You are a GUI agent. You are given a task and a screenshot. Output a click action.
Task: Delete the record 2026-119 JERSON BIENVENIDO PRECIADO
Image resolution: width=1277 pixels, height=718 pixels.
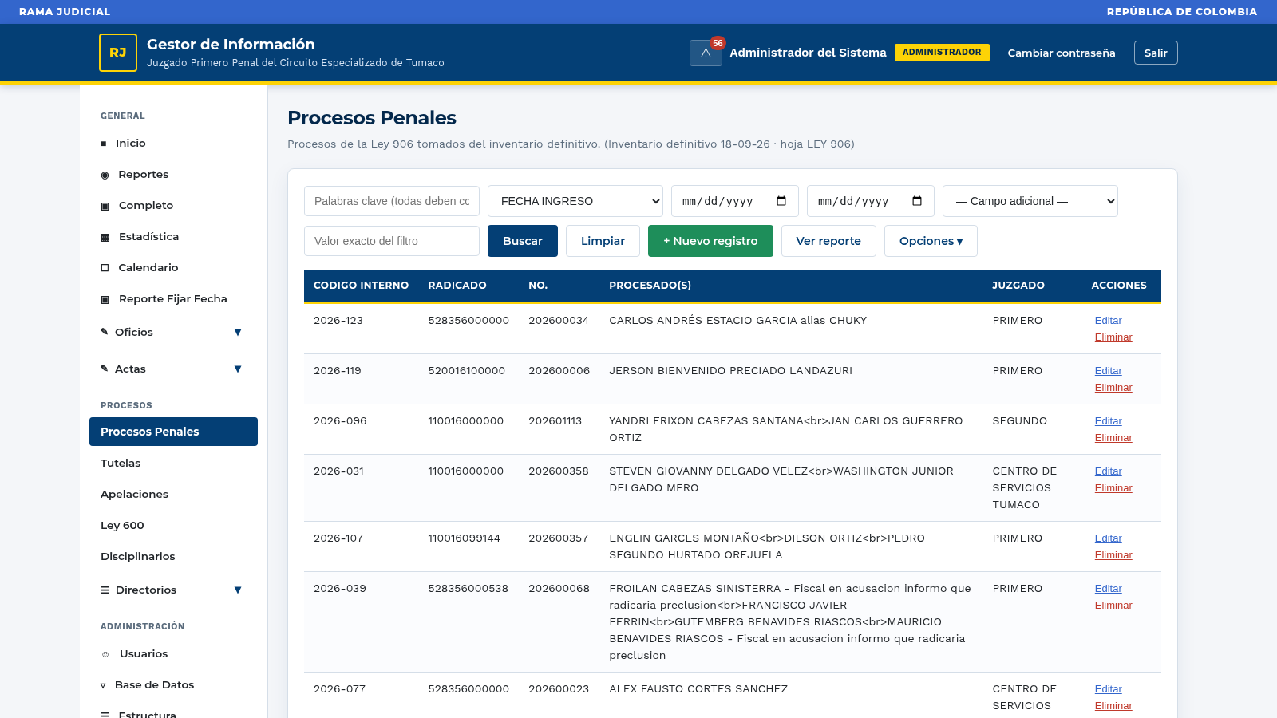1113,388
